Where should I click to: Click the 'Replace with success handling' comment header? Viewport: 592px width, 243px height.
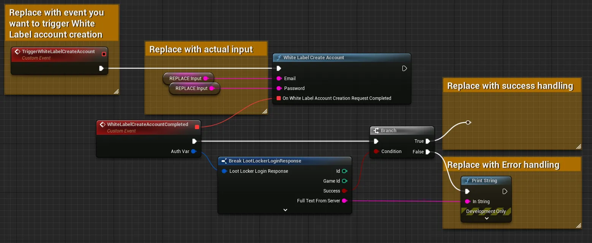512,86
